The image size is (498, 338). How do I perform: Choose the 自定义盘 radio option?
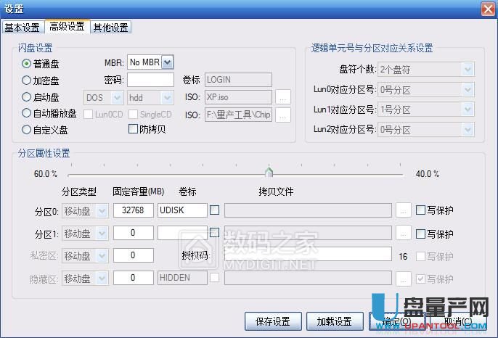tap(27, 131)
